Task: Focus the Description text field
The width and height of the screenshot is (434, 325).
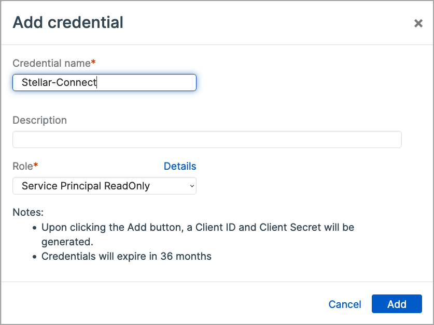Action: 207,140
